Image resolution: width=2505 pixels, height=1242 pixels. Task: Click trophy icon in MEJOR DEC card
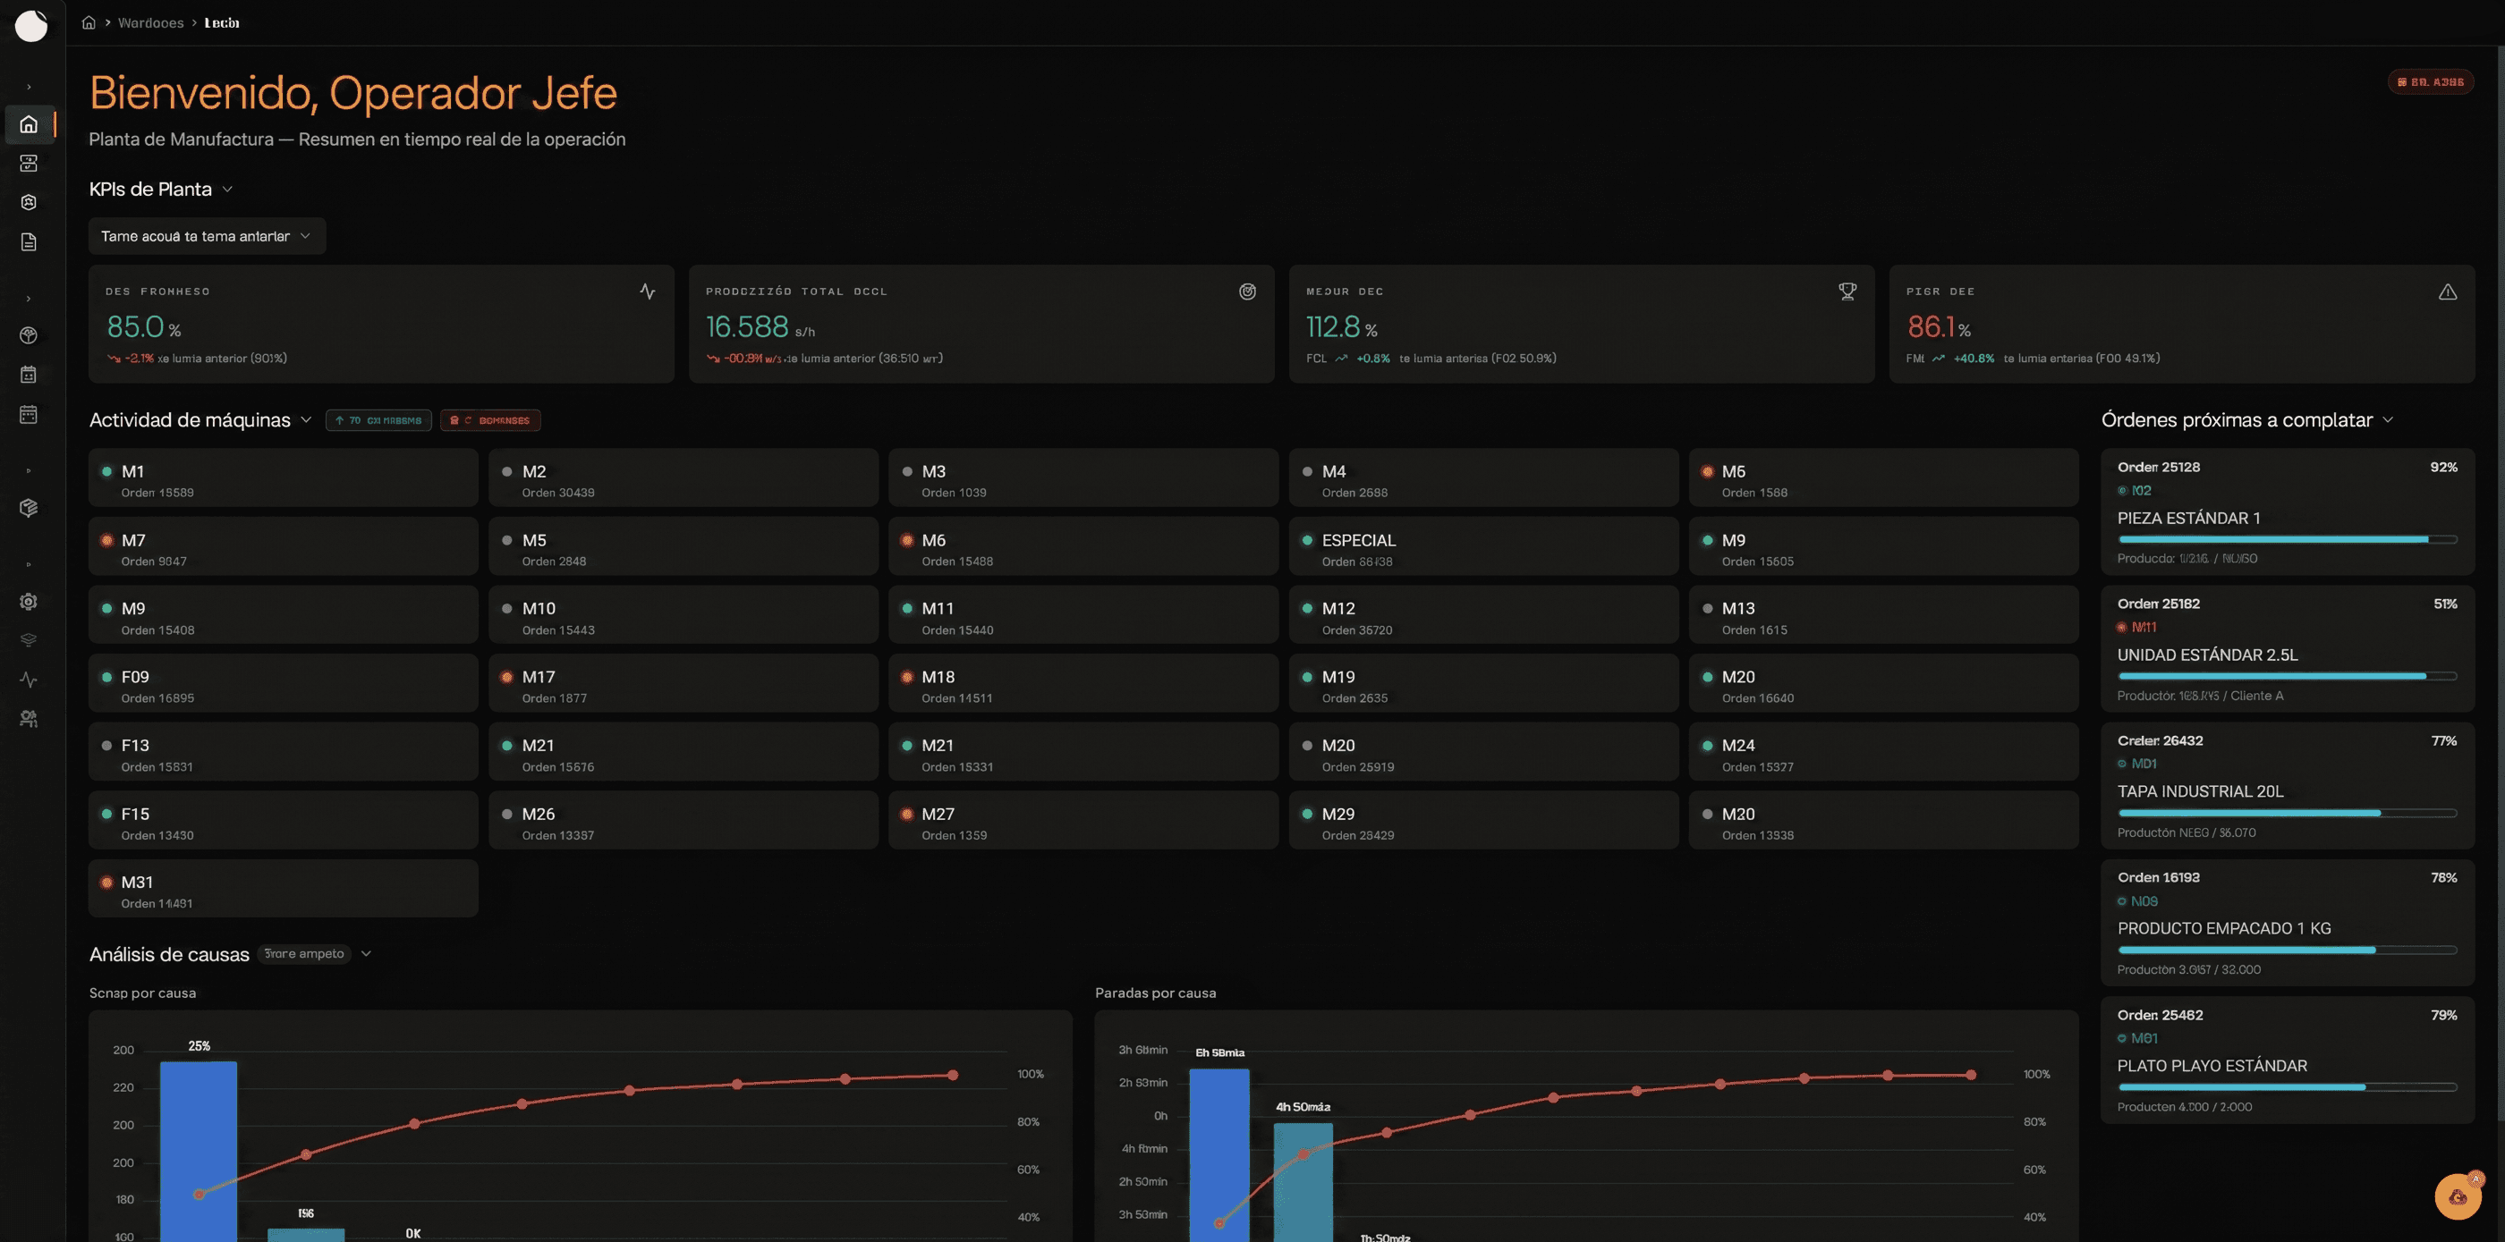1847,291
